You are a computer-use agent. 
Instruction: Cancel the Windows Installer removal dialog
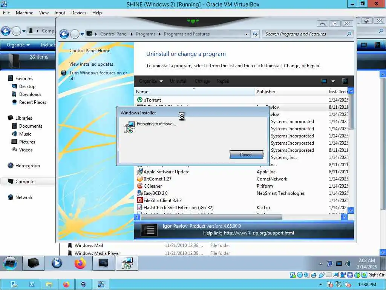click(246, 154)
